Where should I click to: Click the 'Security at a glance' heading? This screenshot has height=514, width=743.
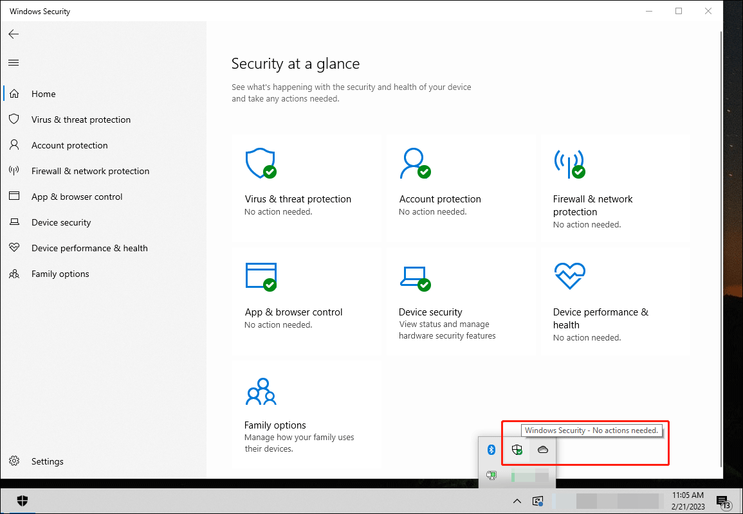click(x=296, y=64)
